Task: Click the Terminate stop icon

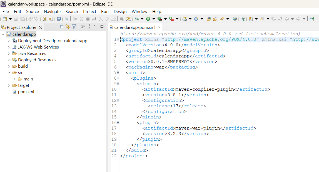Action: [88, 19]
